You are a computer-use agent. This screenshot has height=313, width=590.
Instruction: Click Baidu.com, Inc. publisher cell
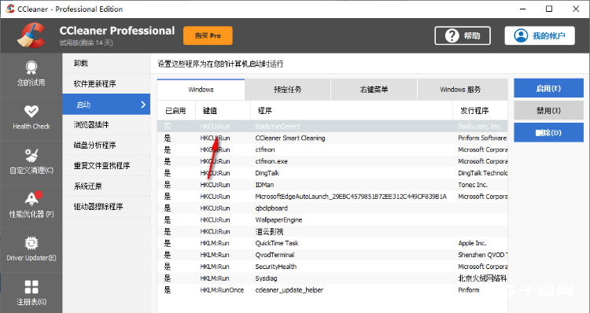[479, 127]
